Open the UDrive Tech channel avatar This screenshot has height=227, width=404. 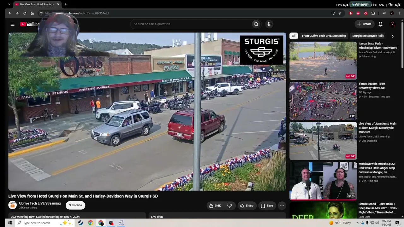(x=12, y=205)
